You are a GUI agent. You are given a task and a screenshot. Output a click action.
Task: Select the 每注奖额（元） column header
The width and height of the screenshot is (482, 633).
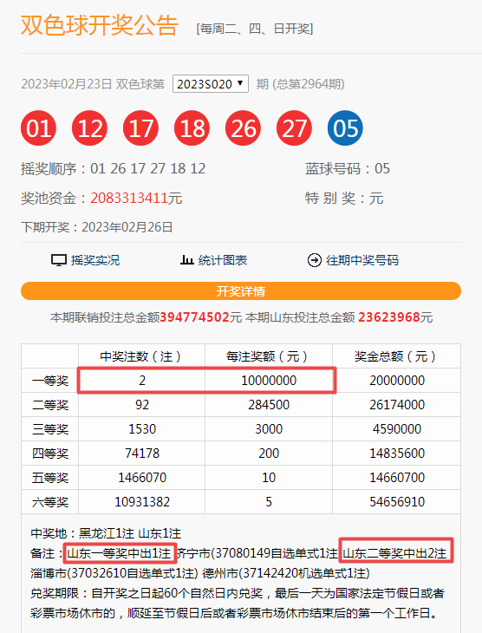click(269, 356)
